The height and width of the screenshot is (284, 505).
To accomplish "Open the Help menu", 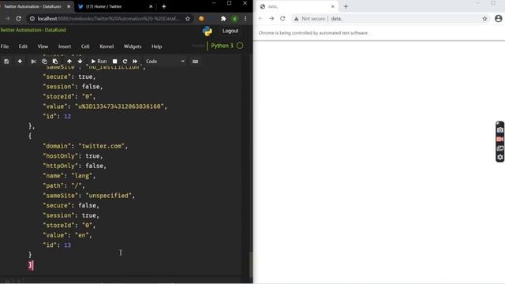I will [x=157, y=47].
